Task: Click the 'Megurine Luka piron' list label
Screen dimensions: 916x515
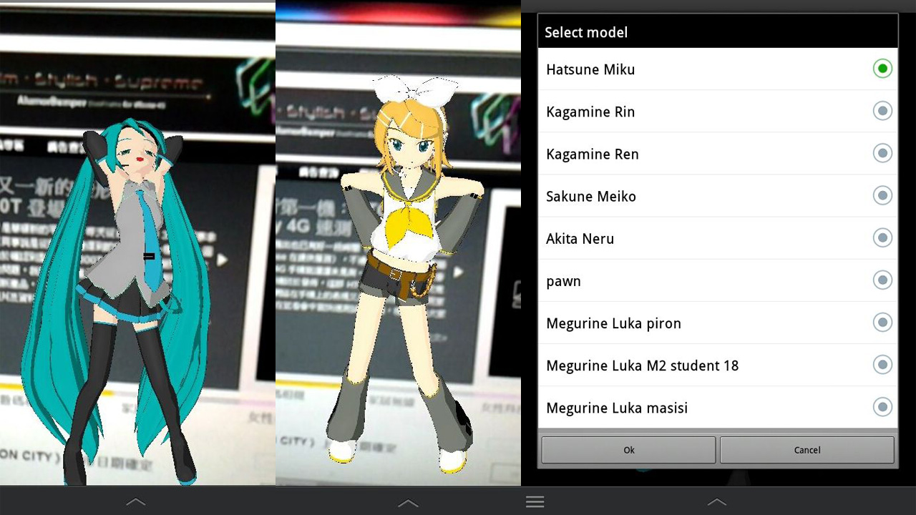Action: pos(613,323)
